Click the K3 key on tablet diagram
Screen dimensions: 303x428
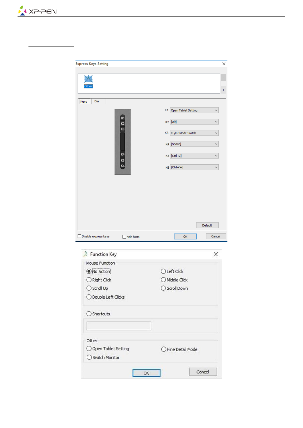point(123,129)
